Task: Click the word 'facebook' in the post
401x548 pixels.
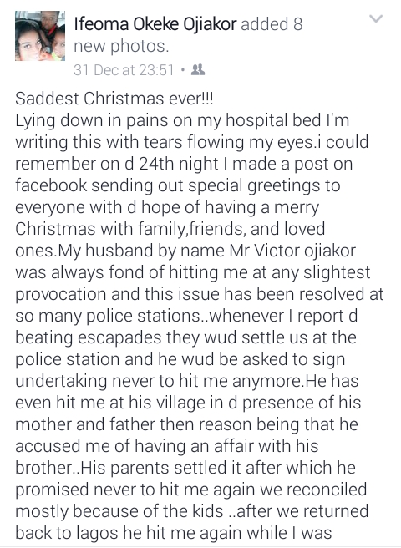Action: [x=51, y=185]
